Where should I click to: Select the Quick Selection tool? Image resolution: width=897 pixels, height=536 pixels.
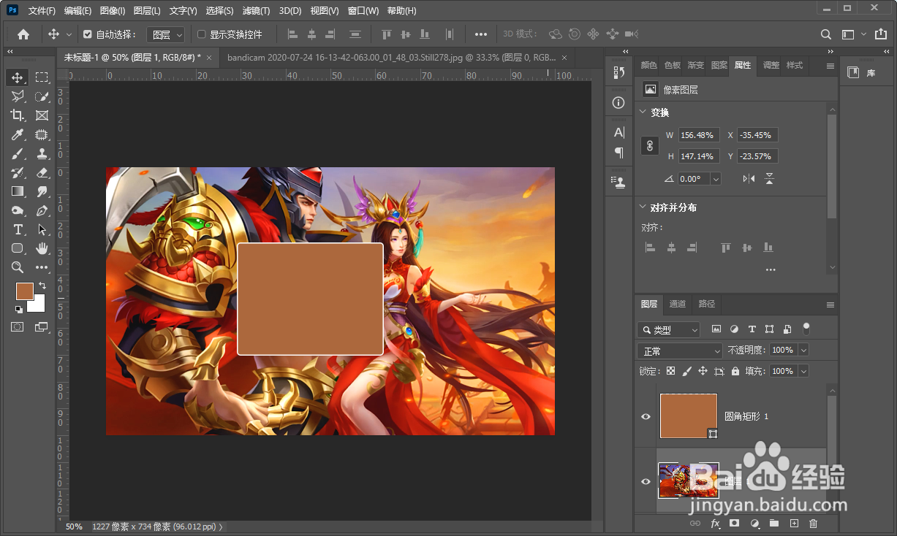point(42,96)
